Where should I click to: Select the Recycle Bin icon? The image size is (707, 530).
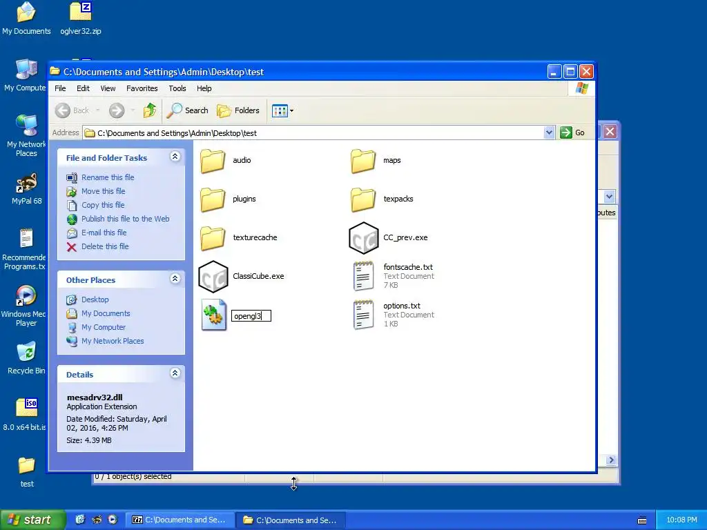(26, 359)
